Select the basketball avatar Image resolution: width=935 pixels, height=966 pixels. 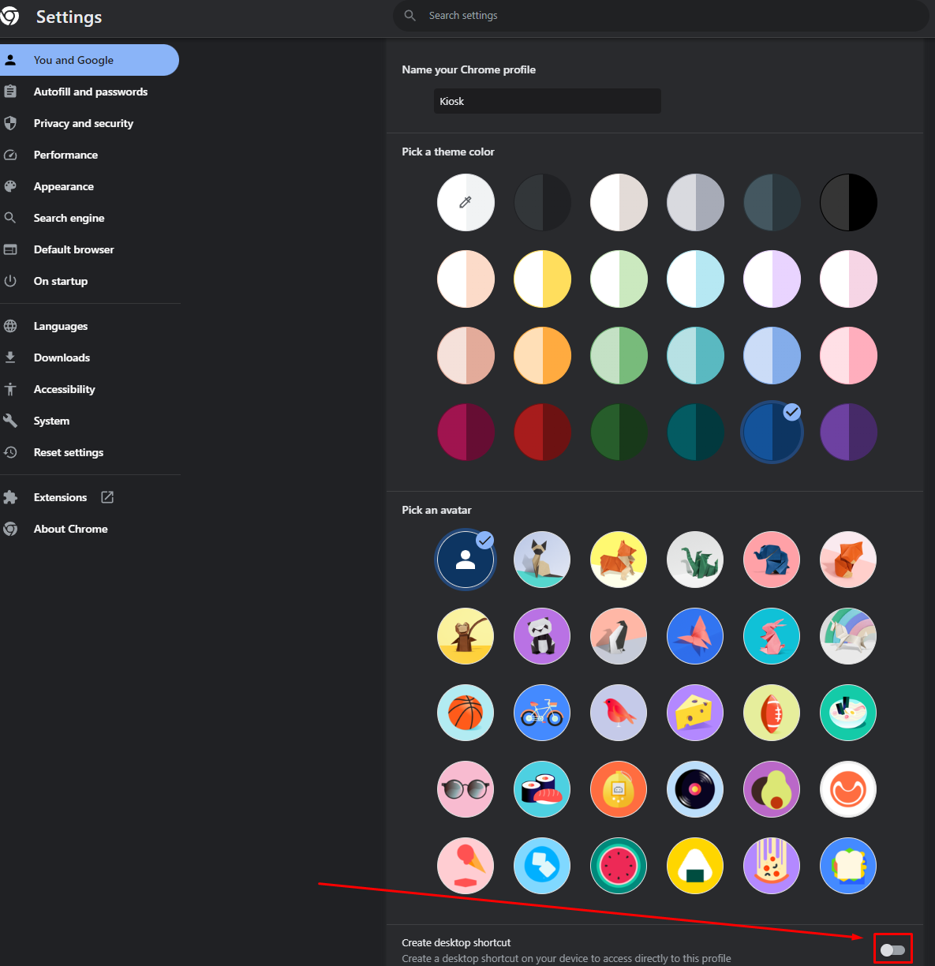466,713
